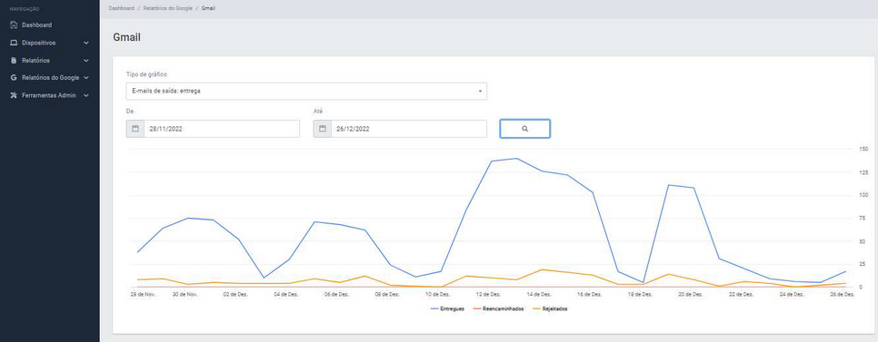Viewport: 878px width, 342px height.
Task: Open the calendar icon for Até date
Action: pyautogui.click(x=322, y=129)
